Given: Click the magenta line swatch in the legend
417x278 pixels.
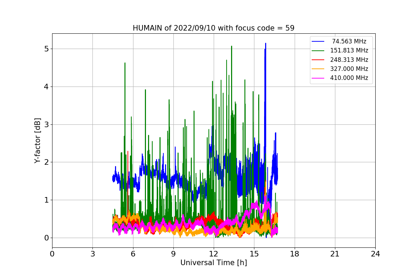Looking at the screenshot, I should [x=319, y=78].
